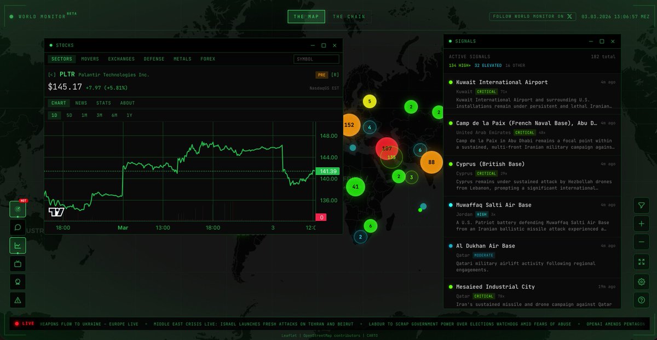Click the teal 2 cluster near bottom
This screenshot has width=657, height=340.
tap(360, 237)
